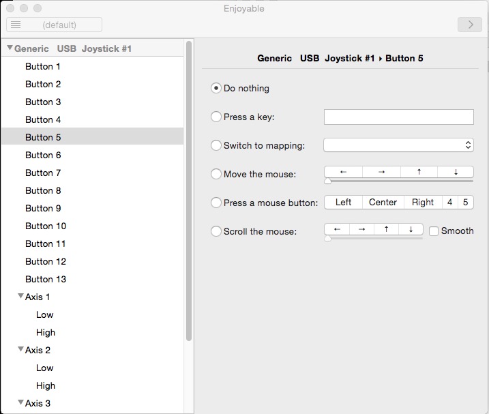489x414 pixels.
Task: Click the input list vertical scrollbar
Action: click(x=189, y=191)
